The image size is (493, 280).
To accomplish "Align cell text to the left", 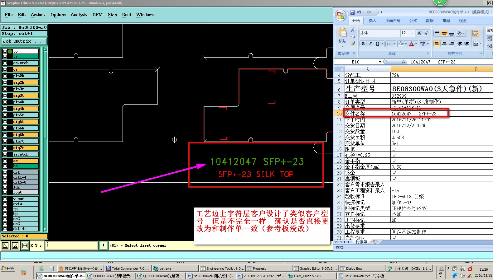I will coord(437,44).
